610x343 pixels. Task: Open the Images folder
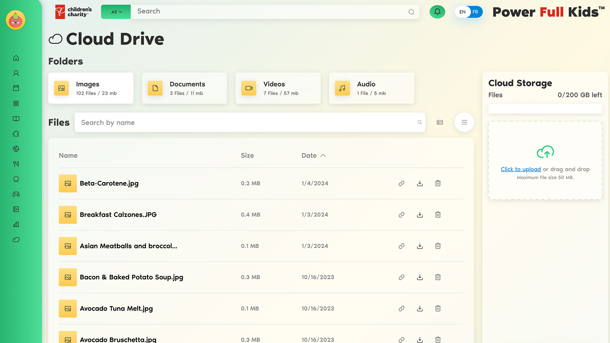pos(91,88)
